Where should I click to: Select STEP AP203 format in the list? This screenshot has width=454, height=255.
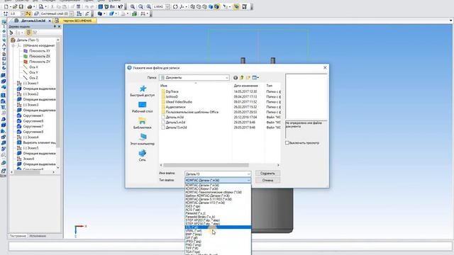[218, 220]
